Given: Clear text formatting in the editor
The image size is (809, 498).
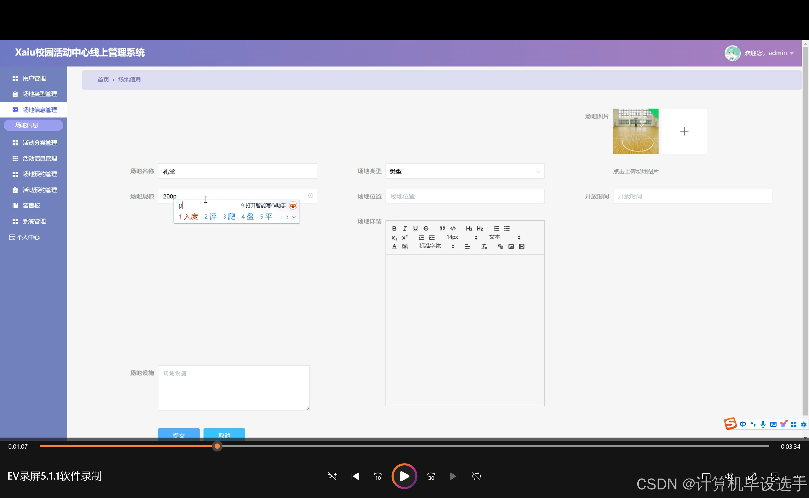Looking at the screenshot, I should [484, 246].
